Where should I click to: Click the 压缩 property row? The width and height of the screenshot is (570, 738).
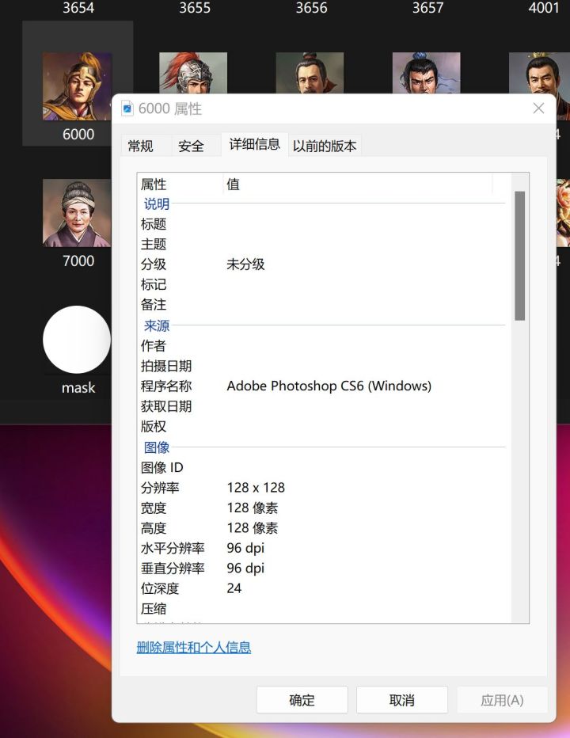coord(324,609)
